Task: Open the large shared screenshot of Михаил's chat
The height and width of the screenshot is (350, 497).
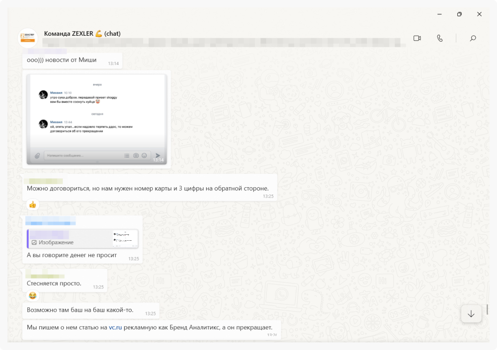Action: [x=97, y=119]
